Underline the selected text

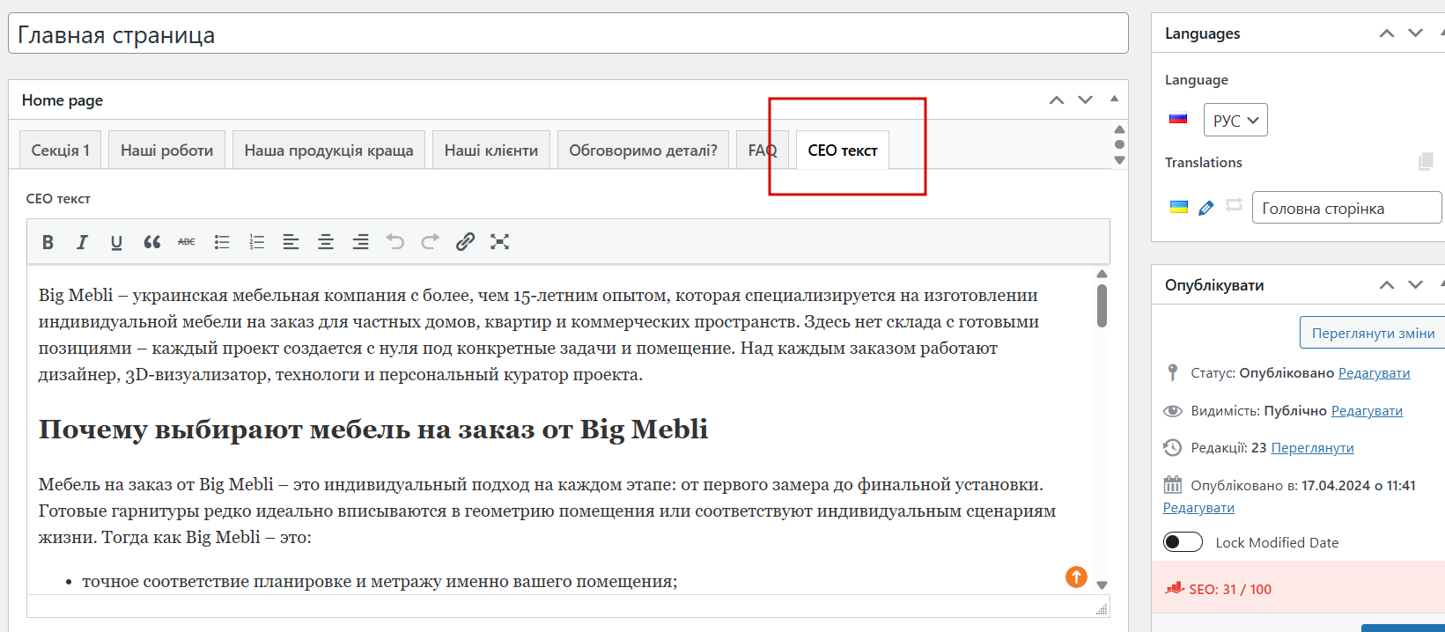click(116, 242)
